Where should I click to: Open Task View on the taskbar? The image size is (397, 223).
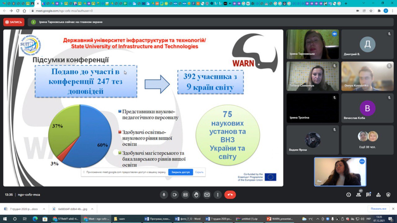[25, 219]
